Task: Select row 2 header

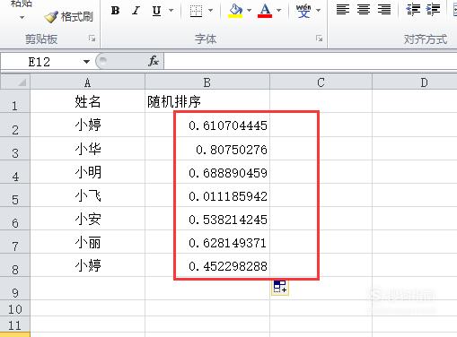Action: [x=15, y=125]
